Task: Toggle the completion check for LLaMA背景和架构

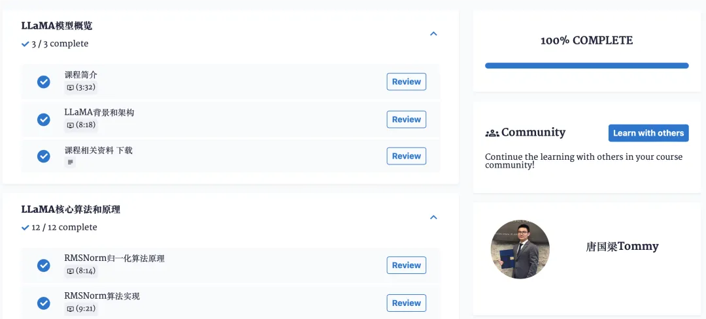Action: click(x=44, y=119)
